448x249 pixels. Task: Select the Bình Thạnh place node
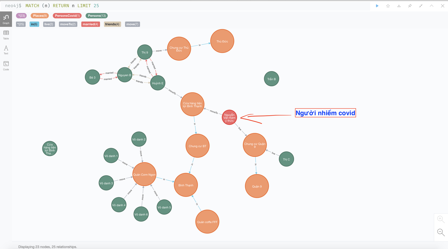coord(186,185)
